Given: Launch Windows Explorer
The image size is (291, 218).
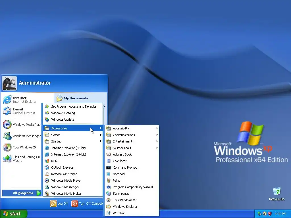Looking at the screenshot, I should pos(132,207).
